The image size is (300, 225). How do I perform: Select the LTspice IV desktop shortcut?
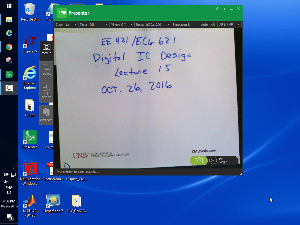[30, 45]
